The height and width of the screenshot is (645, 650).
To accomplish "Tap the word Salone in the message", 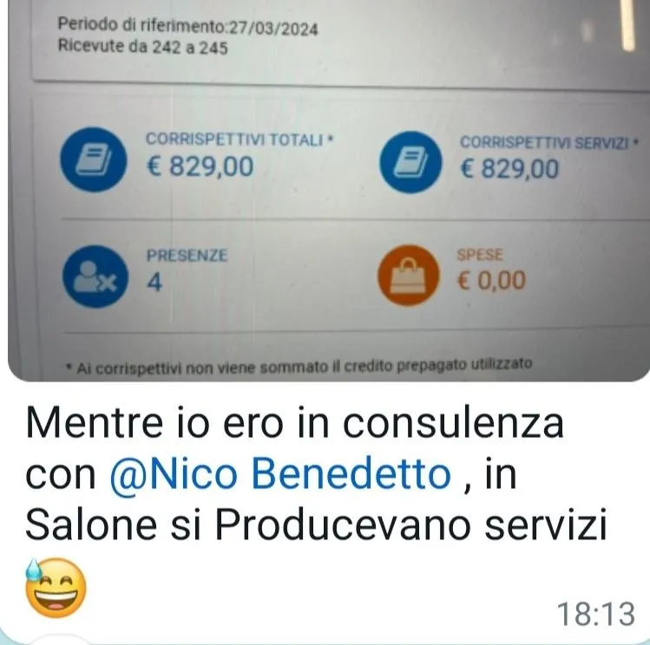I will pyautogui.click(x=91, y=524).
